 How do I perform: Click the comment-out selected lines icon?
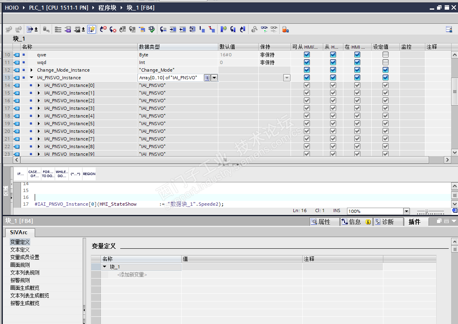pos(202,29)
